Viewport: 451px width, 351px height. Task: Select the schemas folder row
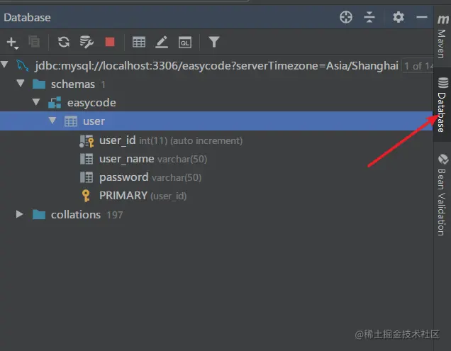pos(216,84)
